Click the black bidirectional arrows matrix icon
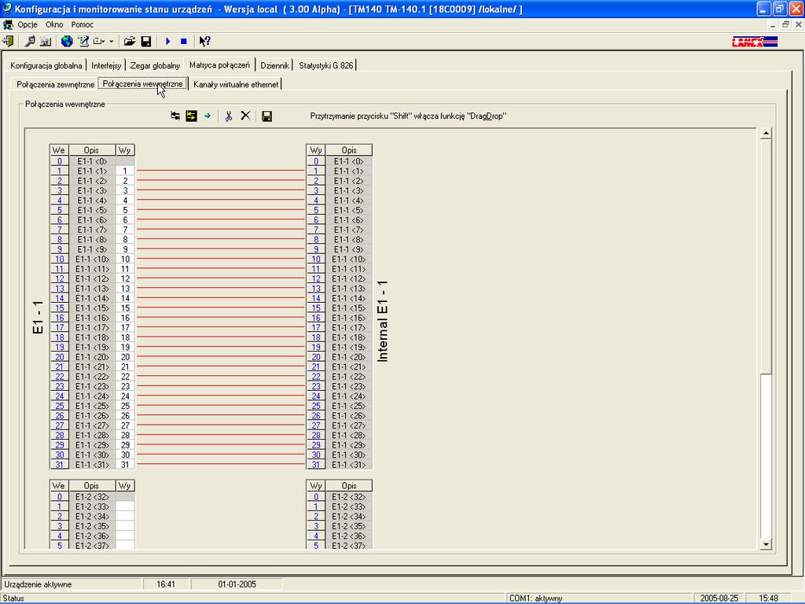The width and height of the screenshot is (805, 604). (175, 116)
